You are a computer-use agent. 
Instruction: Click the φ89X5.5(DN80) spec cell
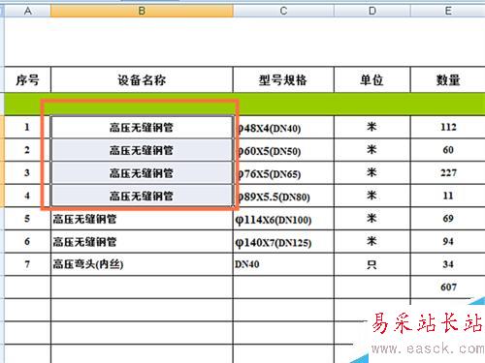pyautogui.click(x=283, y=196)
